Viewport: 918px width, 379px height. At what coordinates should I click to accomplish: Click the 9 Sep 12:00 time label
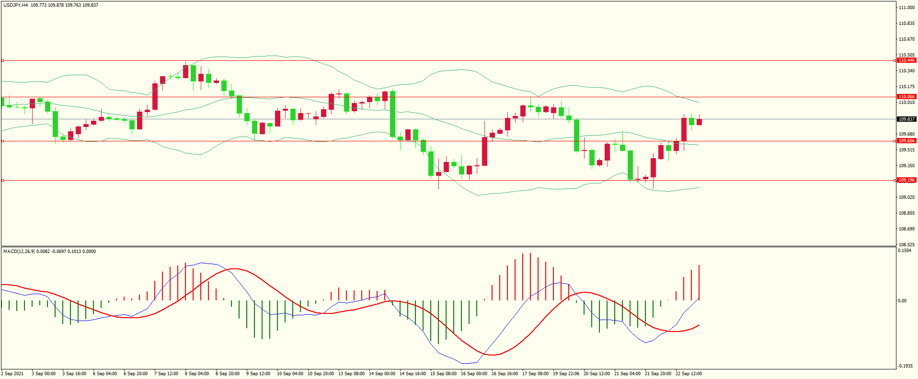(x=258, y=374)
